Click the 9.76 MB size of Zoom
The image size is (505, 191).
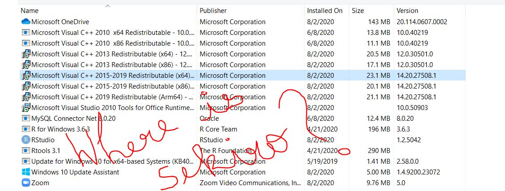pos(378,183)
